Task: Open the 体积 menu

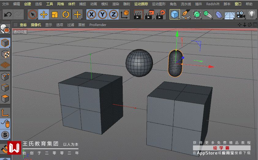Action: (x=72, y=4)
